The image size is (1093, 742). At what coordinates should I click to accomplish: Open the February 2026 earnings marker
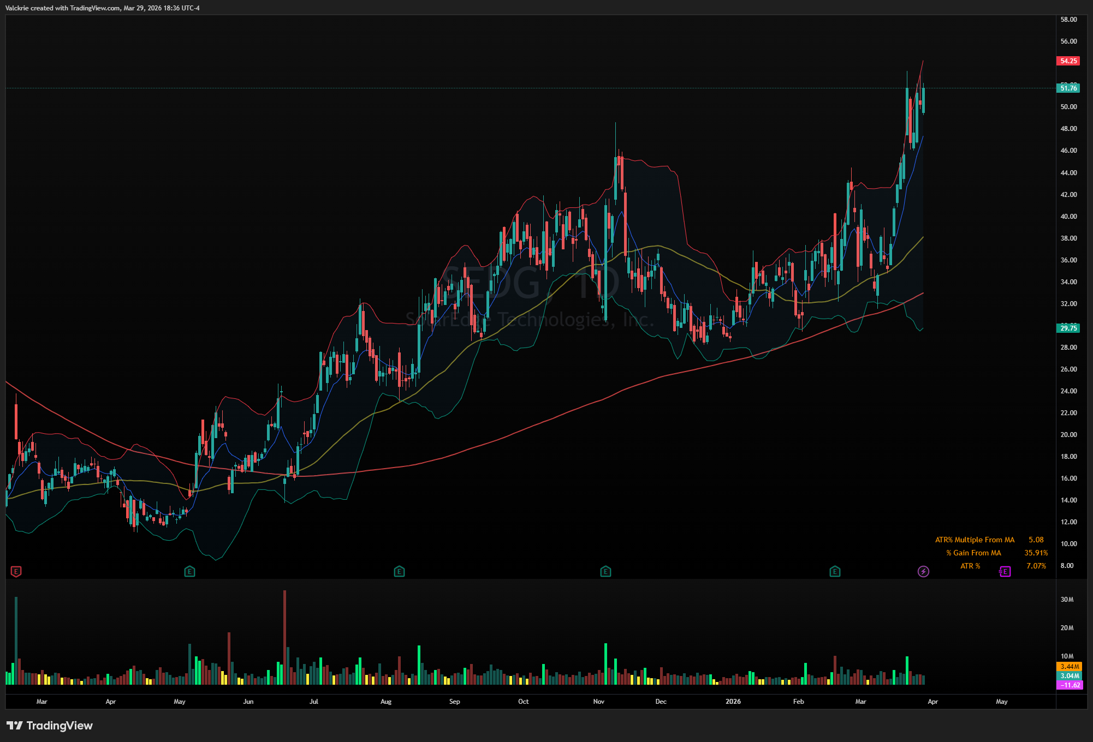[x=834, y=572]
